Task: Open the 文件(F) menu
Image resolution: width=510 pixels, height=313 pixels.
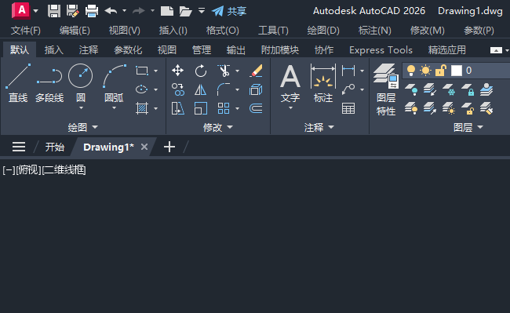Action: coord(26,31)
